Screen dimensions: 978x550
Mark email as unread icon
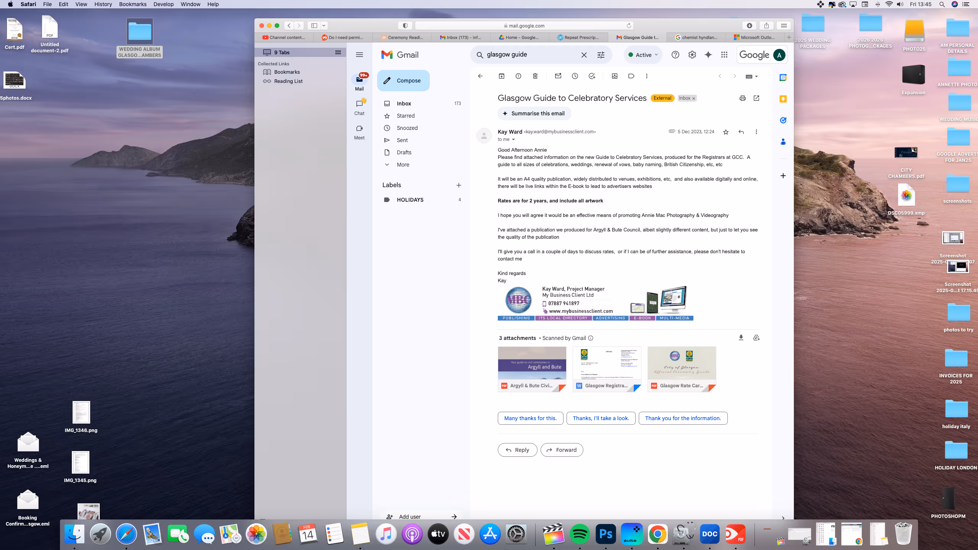[x=558, y=76]
